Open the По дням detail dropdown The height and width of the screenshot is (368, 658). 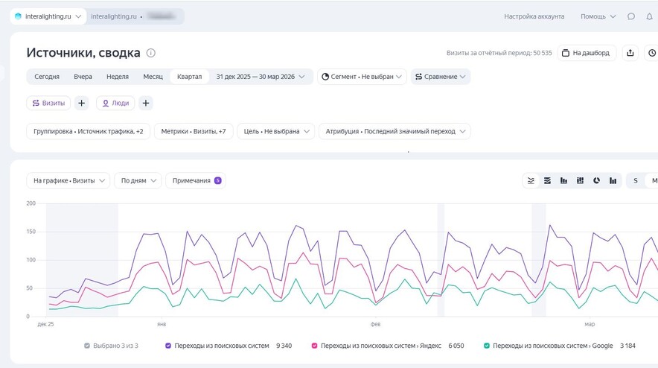pyautogui.click(x=138, y=180)
